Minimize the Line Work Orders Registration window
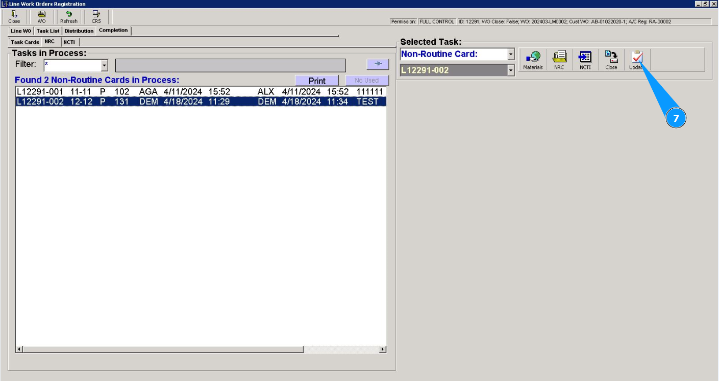 pyautogui.click(x=699, y=4)
